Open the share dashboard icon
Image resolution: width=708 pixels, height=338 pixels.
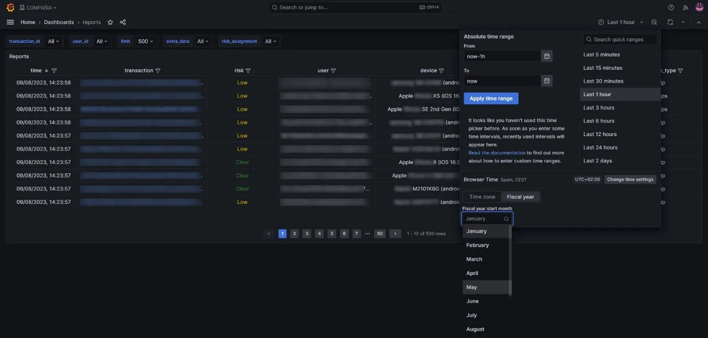point(123,22)
